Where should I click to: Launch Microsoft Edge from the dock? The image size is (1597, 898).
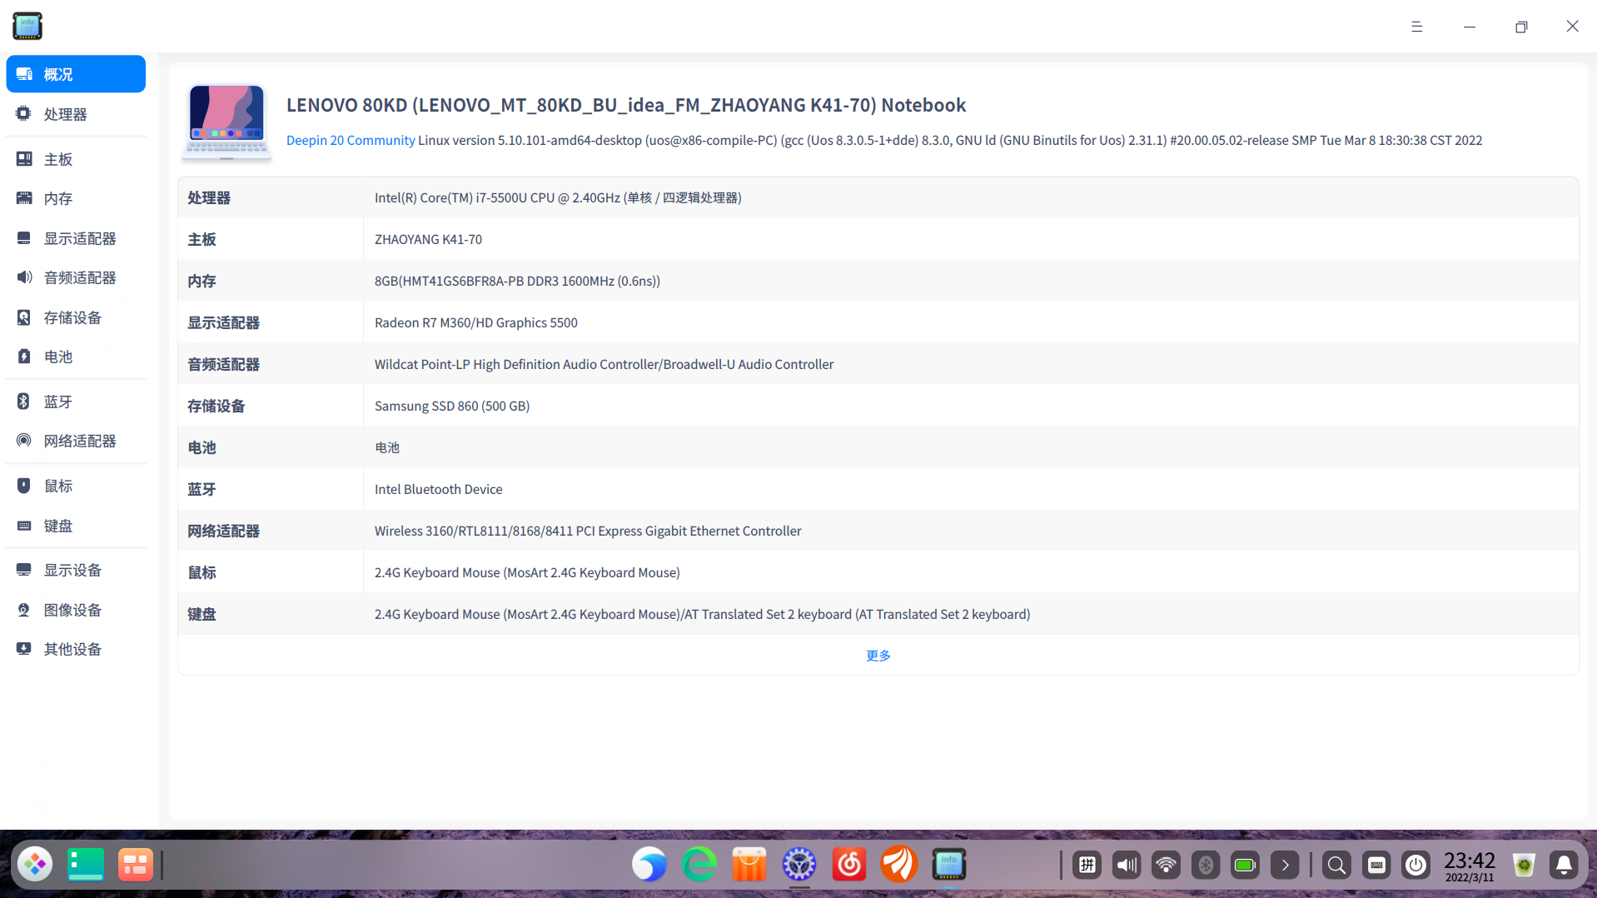(699, 865)
